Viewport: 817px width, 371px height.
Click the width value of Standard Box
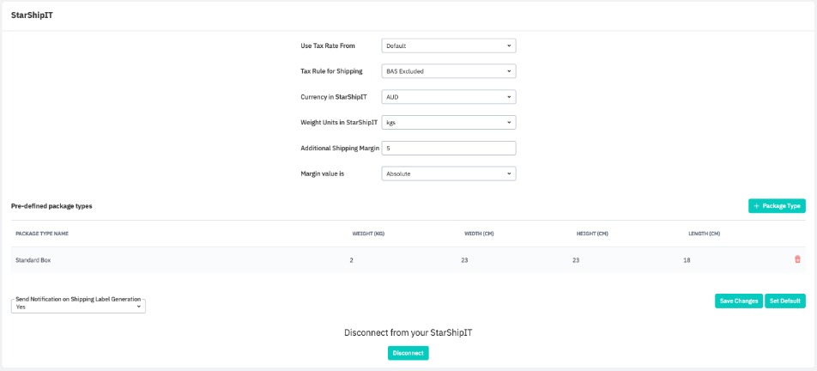pos(464,260)
